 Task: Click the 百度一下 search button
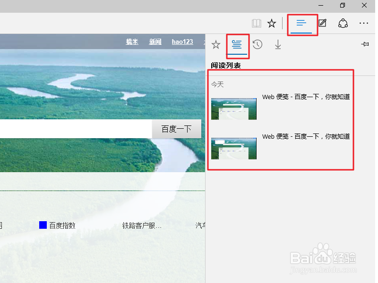click(176, 129)
